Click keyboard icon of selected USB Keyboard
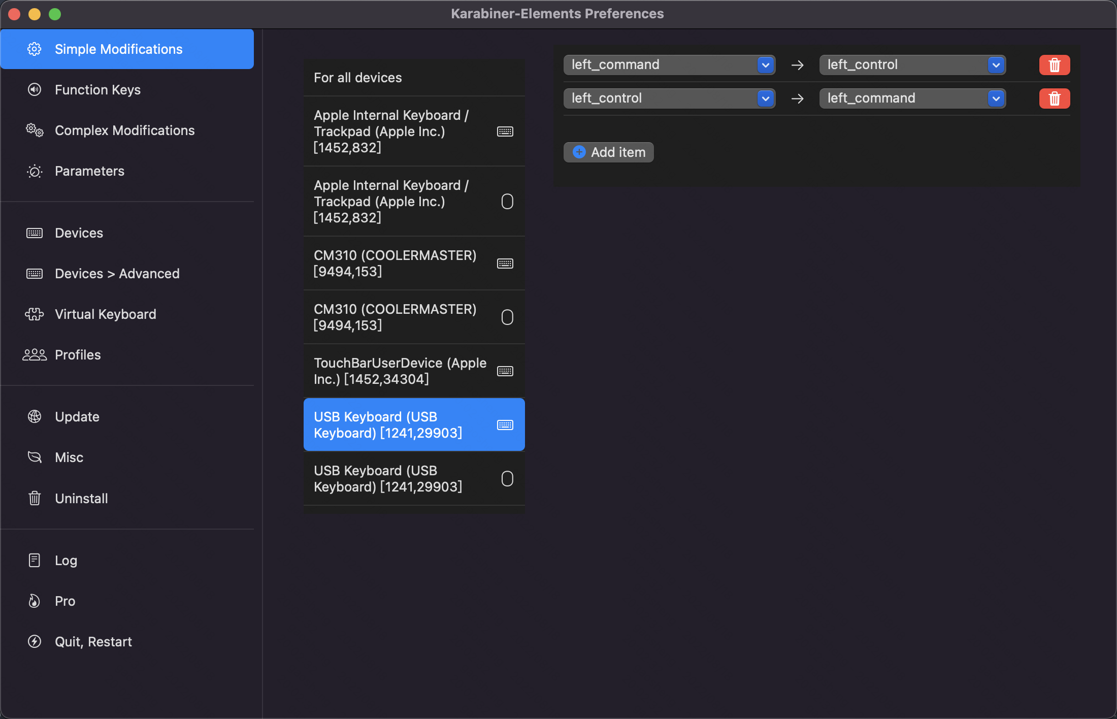The height and width of the screenshot is (719, 1117). click(505, 425)
